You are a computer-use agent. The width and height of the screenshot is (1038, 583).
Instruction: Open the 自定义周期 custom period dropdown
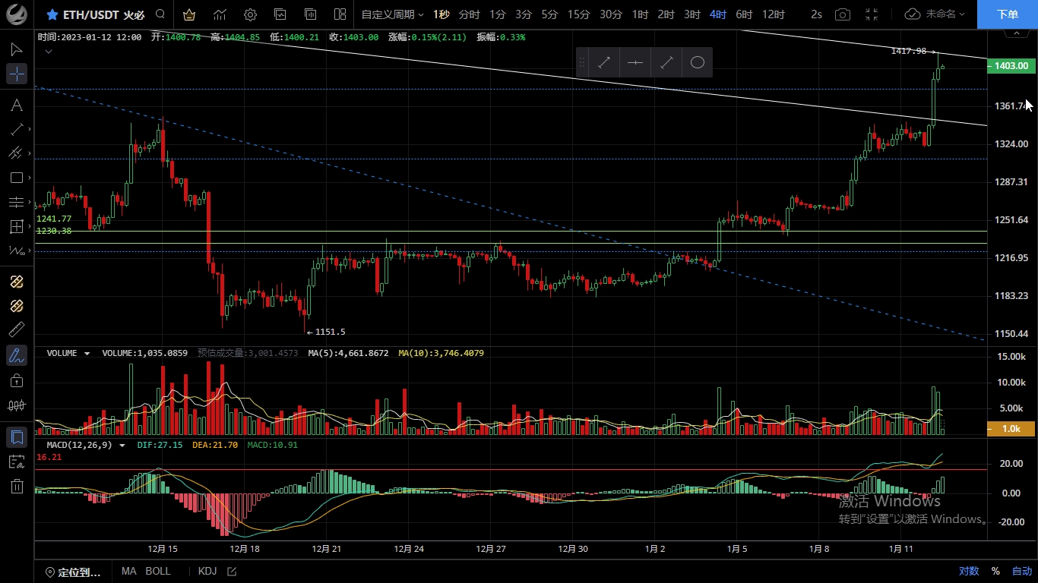(x=392, y=14)
